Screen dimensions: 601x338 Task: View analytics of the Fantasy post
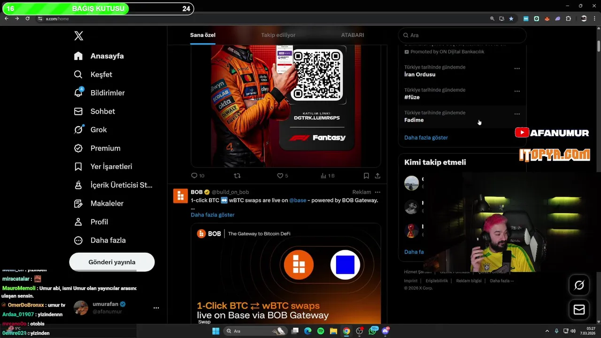click(x=327, y=176)
